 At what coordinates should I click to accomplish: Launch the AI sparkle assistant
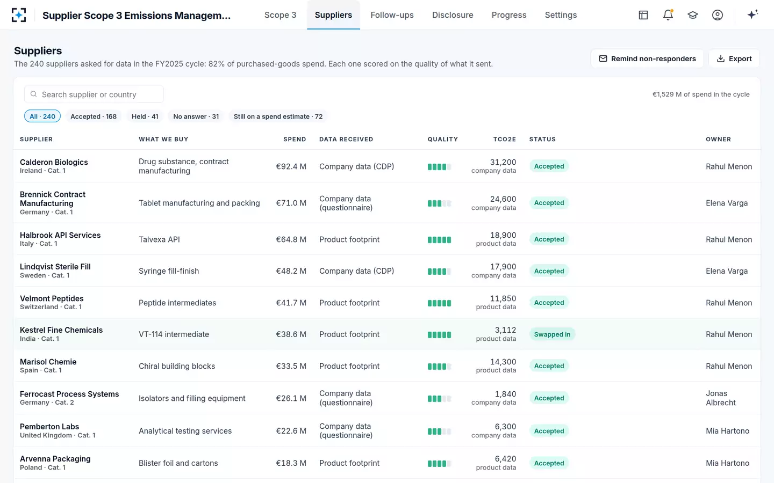coord(752,14)
